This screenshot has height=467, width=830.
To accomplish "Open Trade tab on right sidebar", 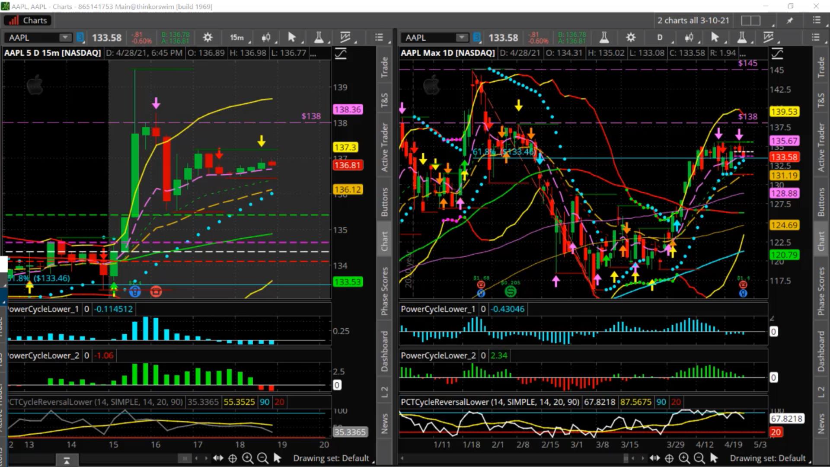I will click(821, 67).
